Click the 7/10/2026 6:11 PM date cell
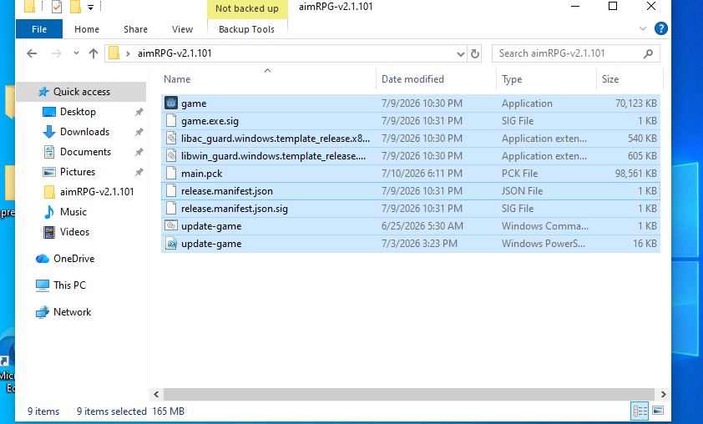703x424 pixels. [422, 174]
